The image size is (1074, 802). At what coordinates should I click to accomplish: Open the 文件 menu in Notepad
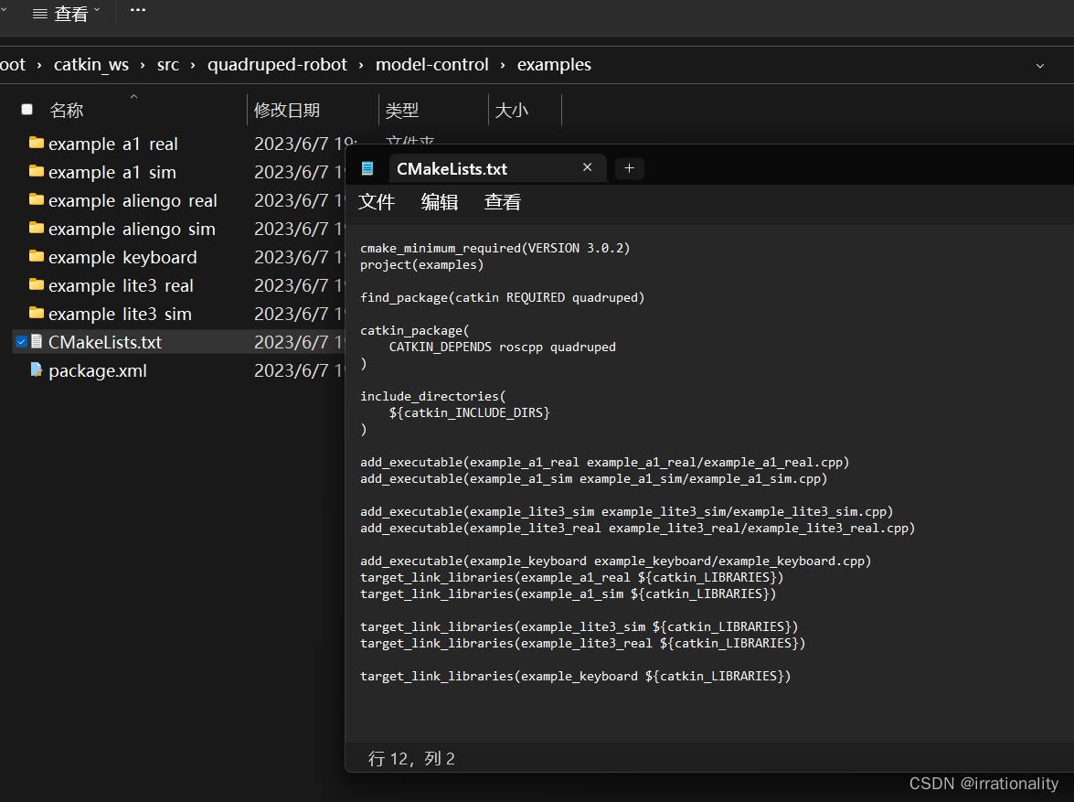(377, 202)
